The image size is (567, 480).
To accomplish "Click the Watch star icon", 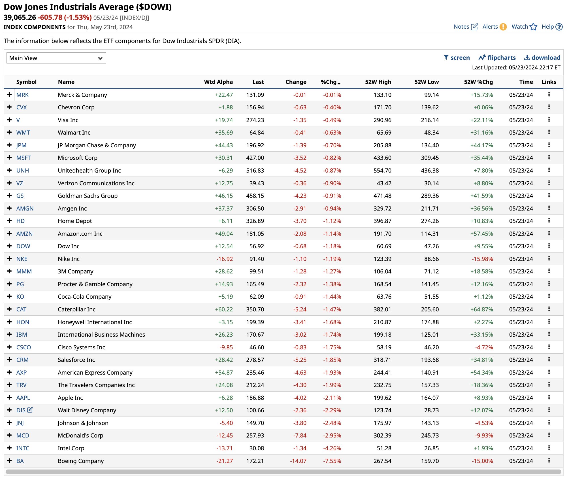I will coord(533,27).
